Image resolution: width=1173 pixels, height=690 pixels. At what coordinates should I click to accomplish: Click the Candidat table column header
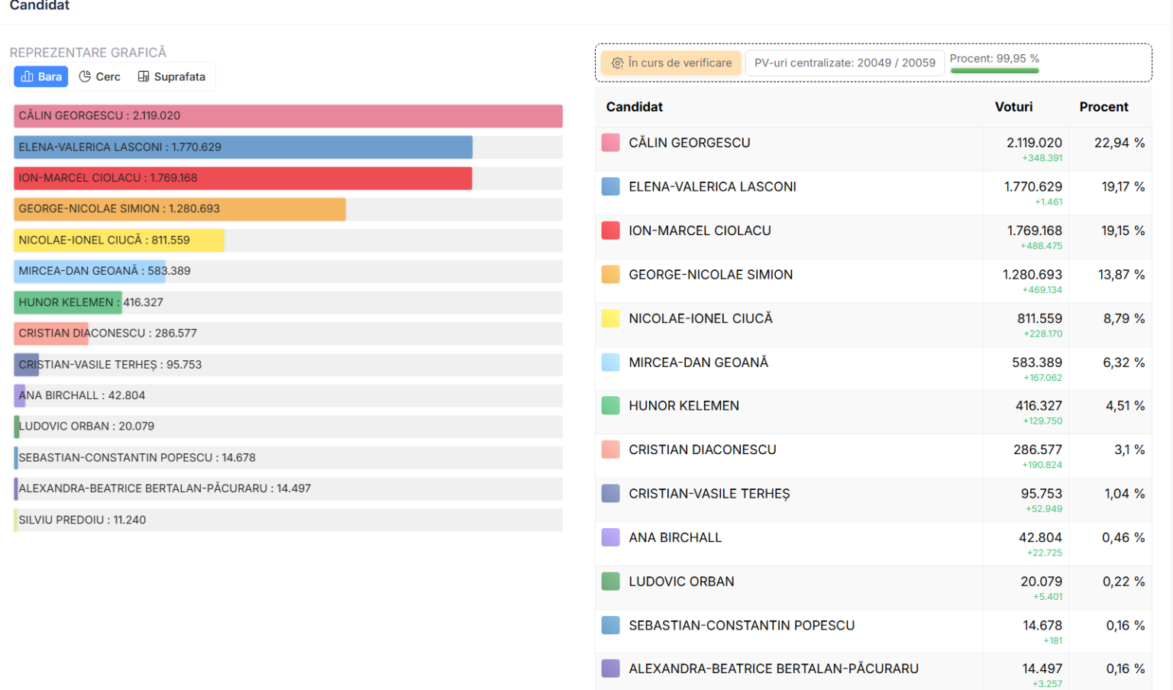[634, 107]
